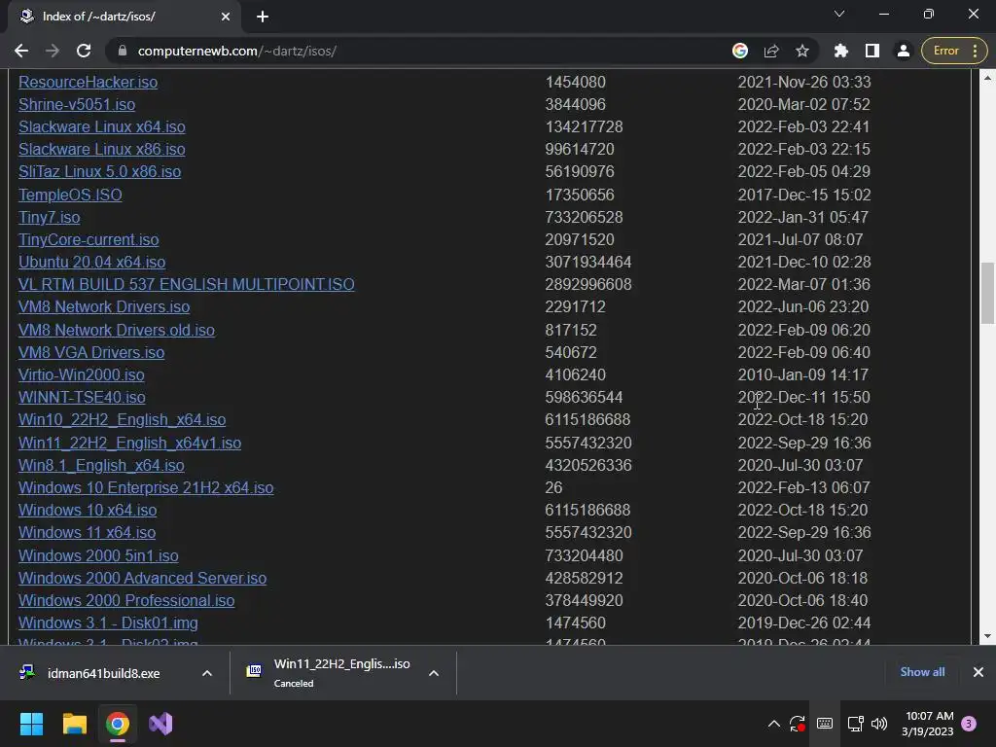Close the Index of /~dartz/isos/ tab
996x747 pixels.
point(226,17)
